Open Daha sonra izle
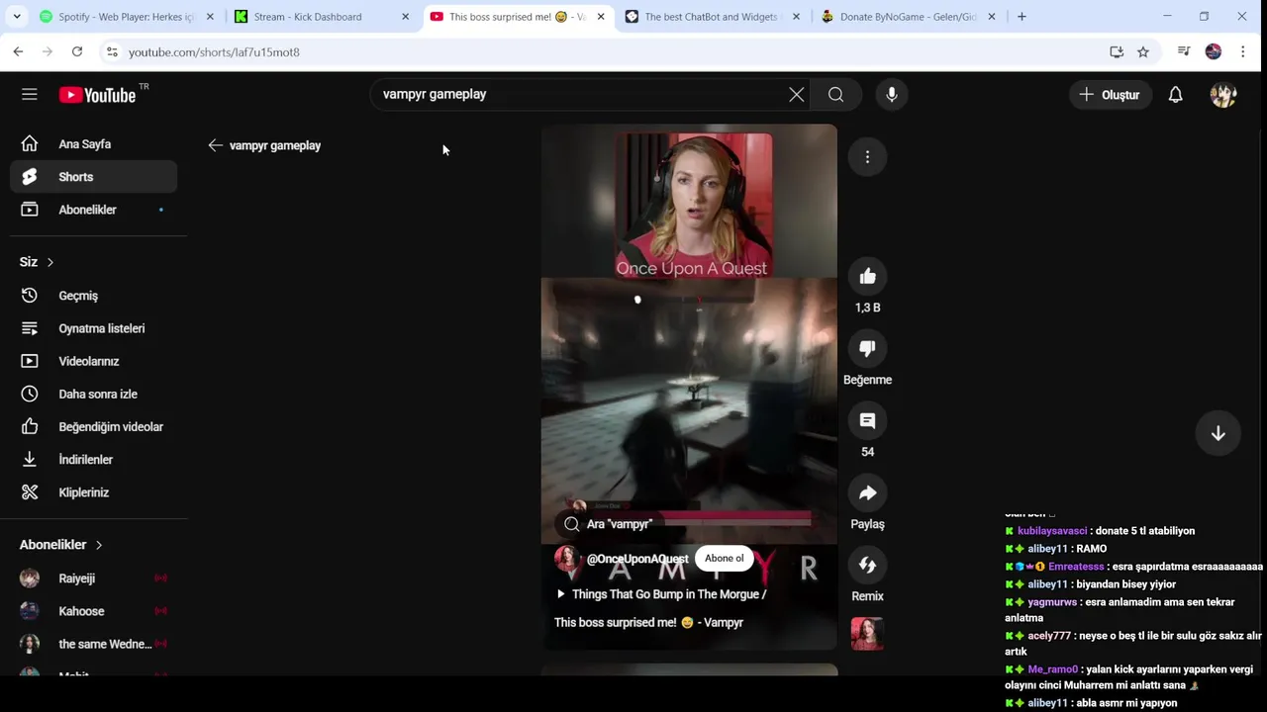 [94, 394]
